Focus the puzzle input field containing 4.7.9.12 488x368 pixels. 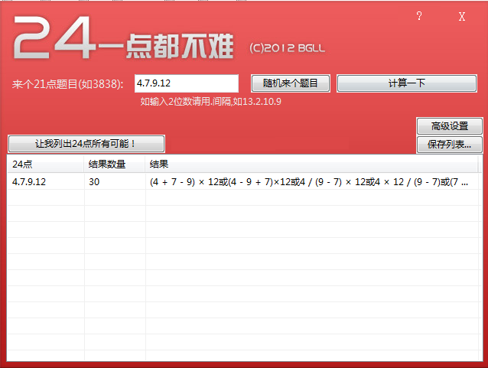point(187,83)
